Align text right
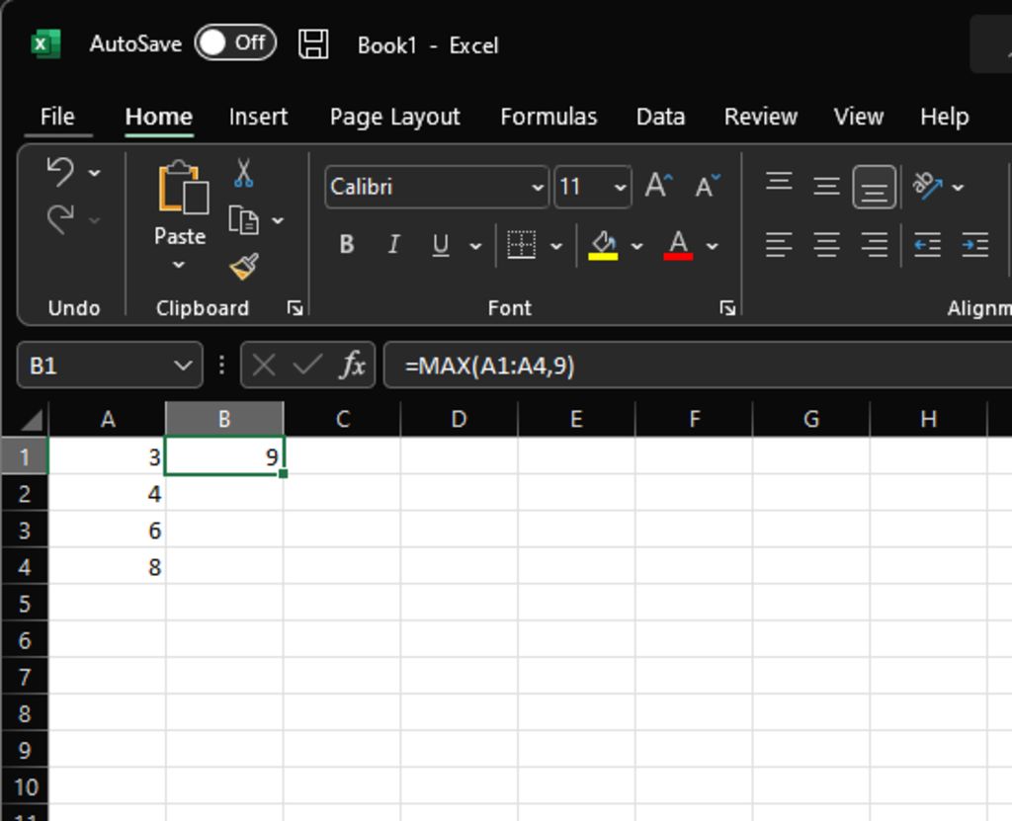Image resolution: width=1012 pixels, height=821 pixels. click(875, 245)
